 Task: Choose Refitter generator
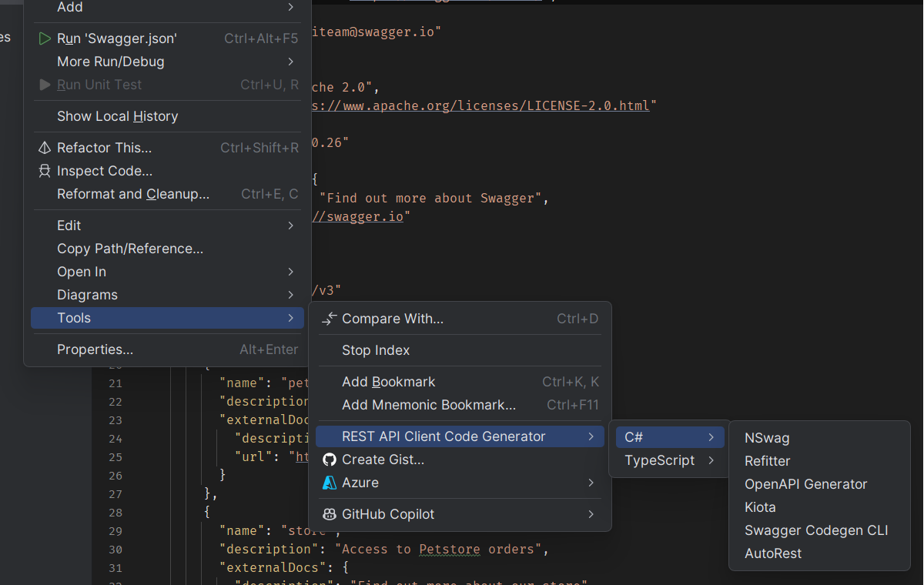tap(820, 461)
